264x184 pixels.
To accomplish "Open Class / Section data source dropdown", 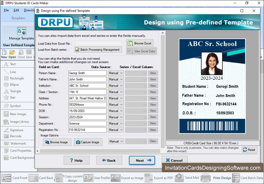I will coord(116,92).
